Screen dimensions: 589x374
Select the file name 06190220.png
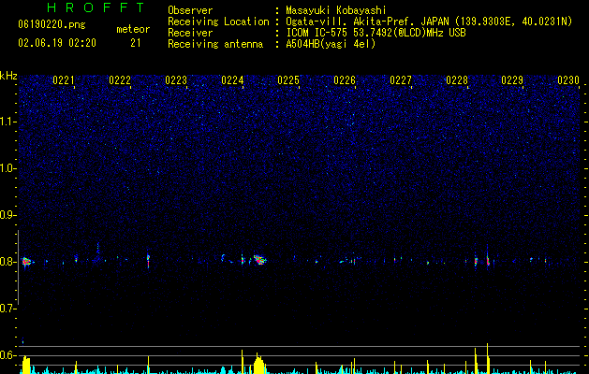pos(52,24)
